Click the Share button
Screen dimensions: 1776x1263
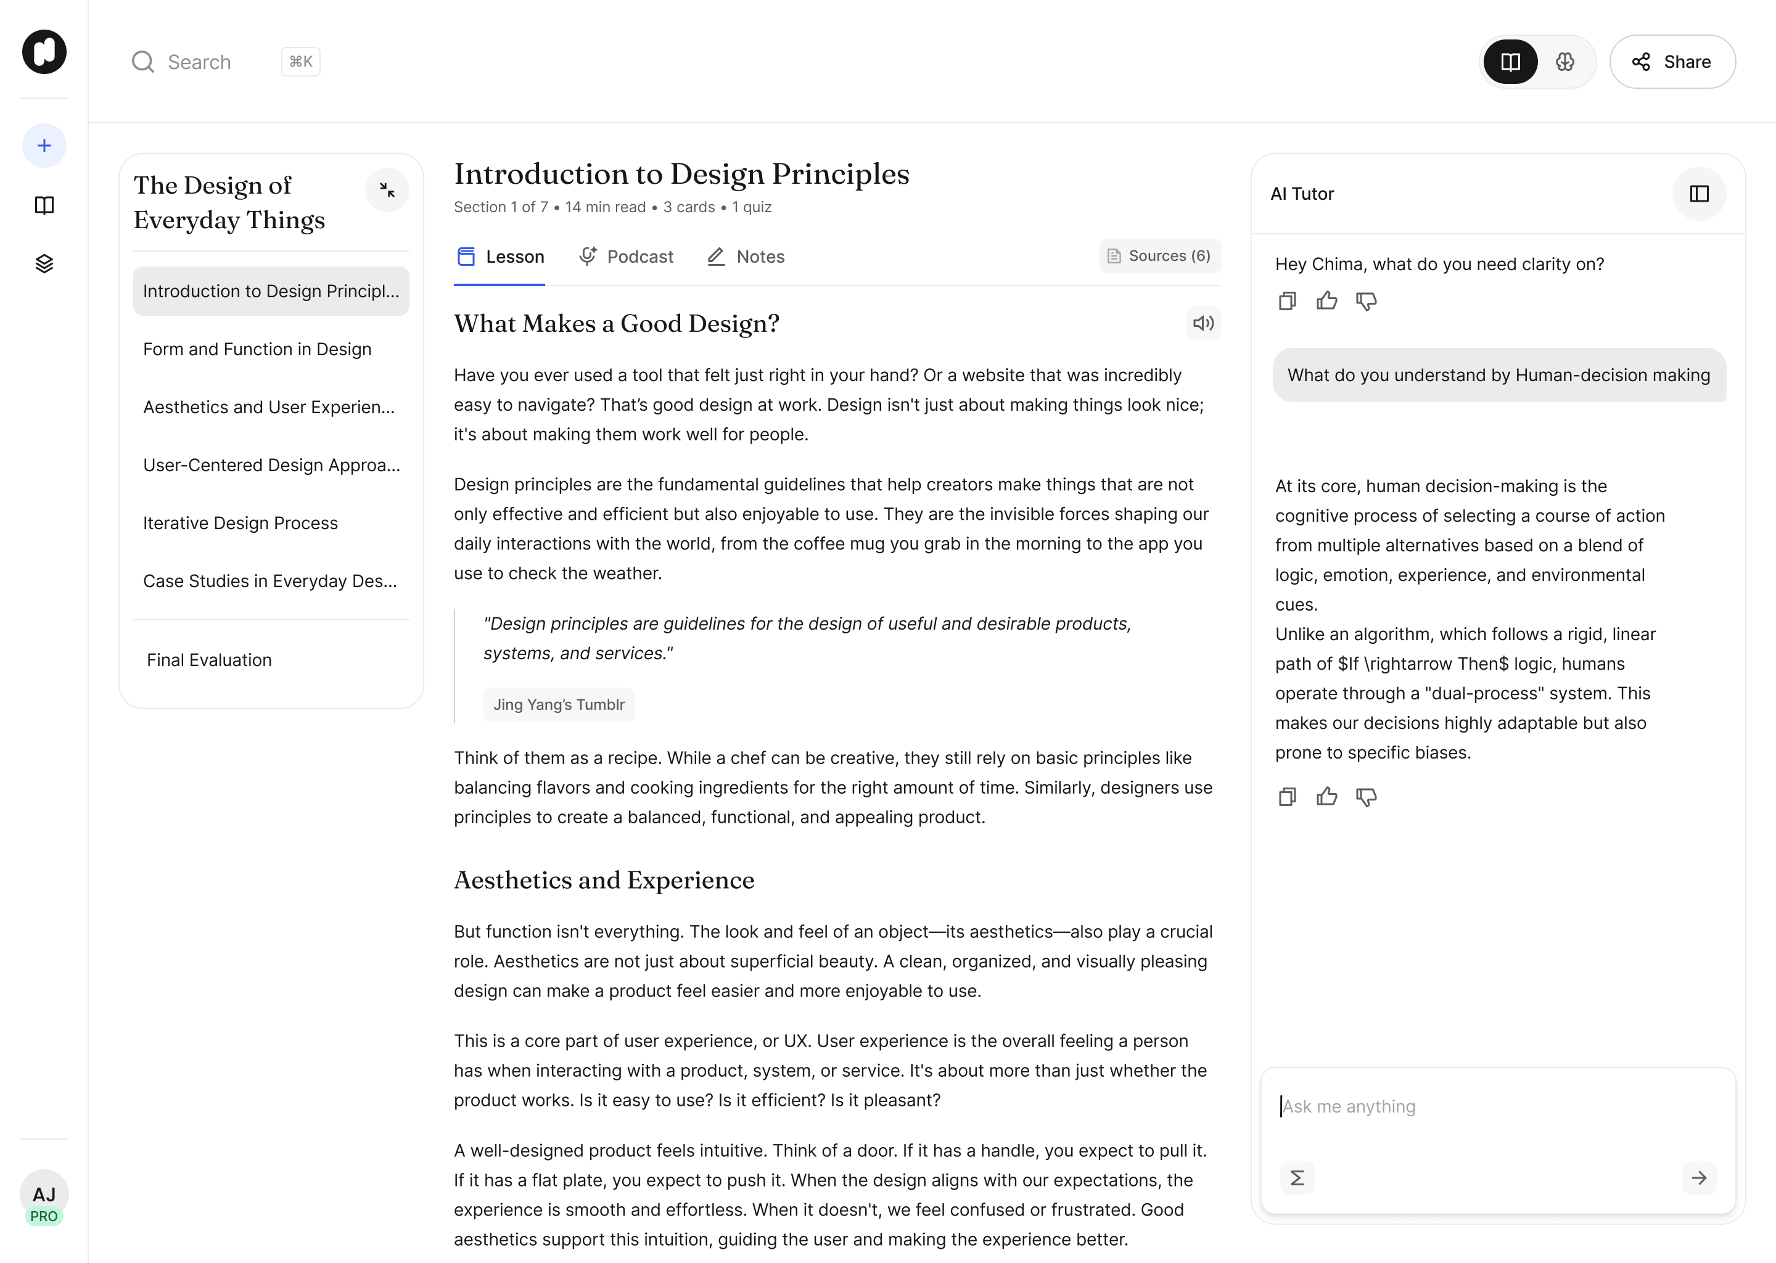(1672, 62)
